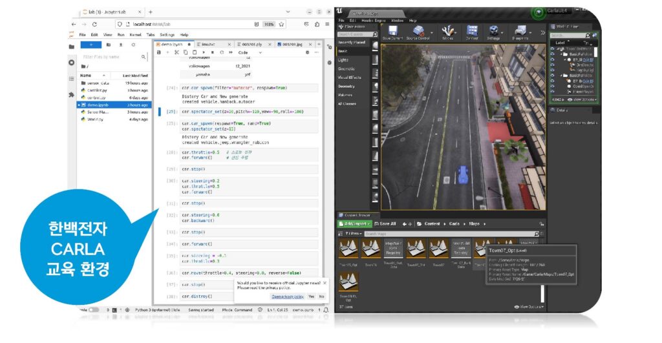
Task: Click the World Outliner vertical scrollbar
Action: click(x=595, y=52)
